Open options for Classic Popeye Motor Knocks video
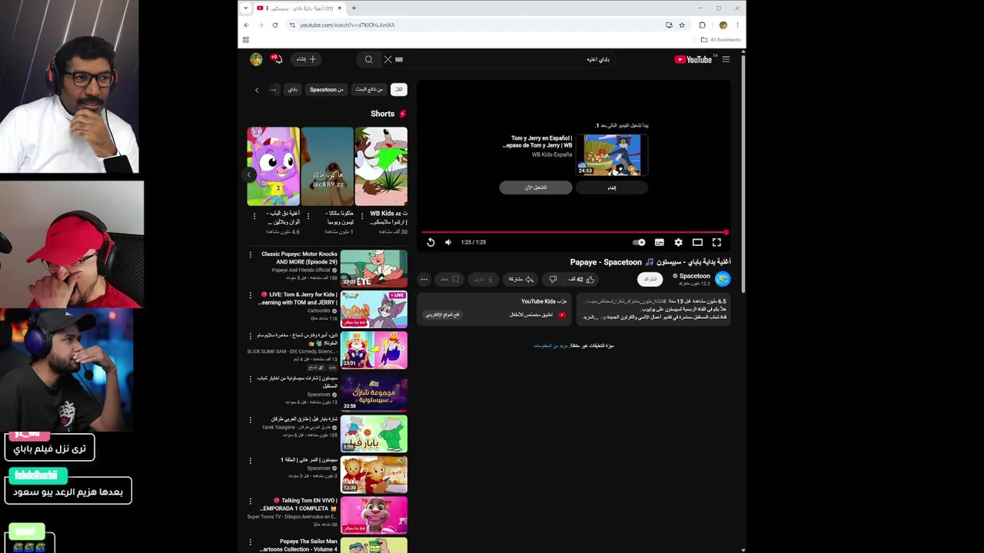Screen dimensions: 984x553 coord(250,254)
